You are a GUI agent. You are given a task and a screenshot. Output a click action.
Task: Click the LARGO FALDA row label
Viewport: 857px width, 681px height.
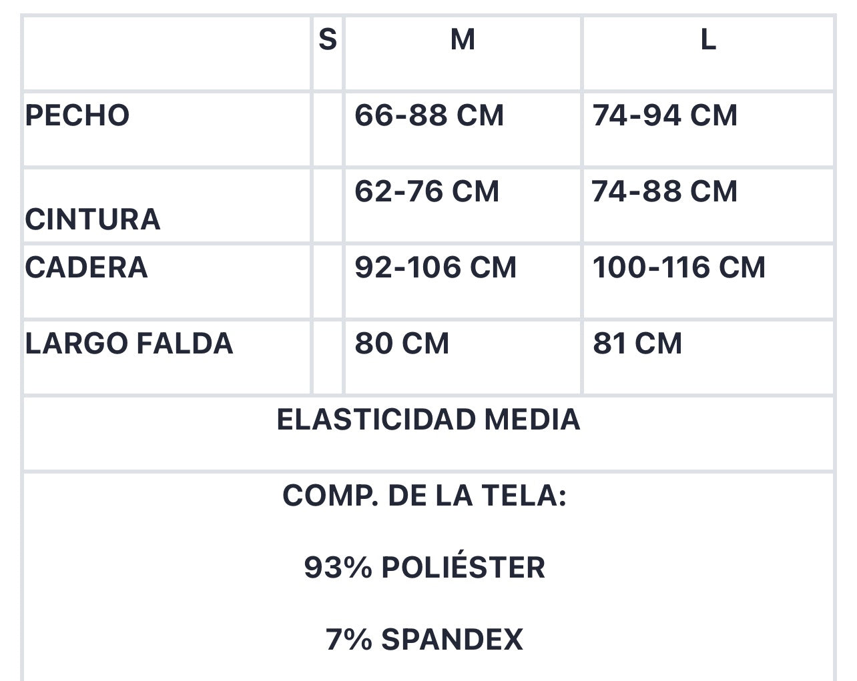[x=129, y=344]
